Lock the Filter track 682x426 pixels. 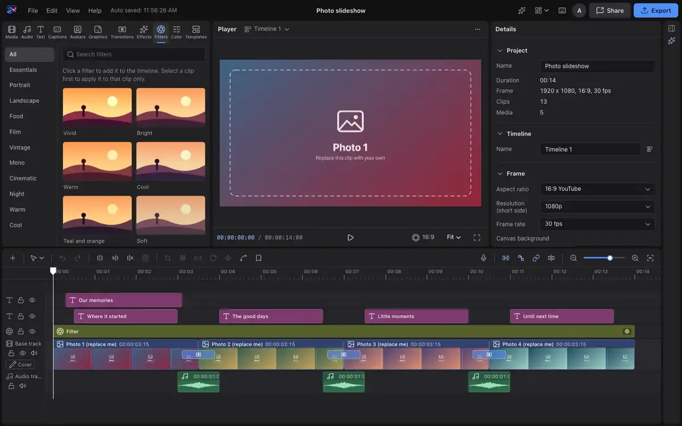tap(21, 331)
